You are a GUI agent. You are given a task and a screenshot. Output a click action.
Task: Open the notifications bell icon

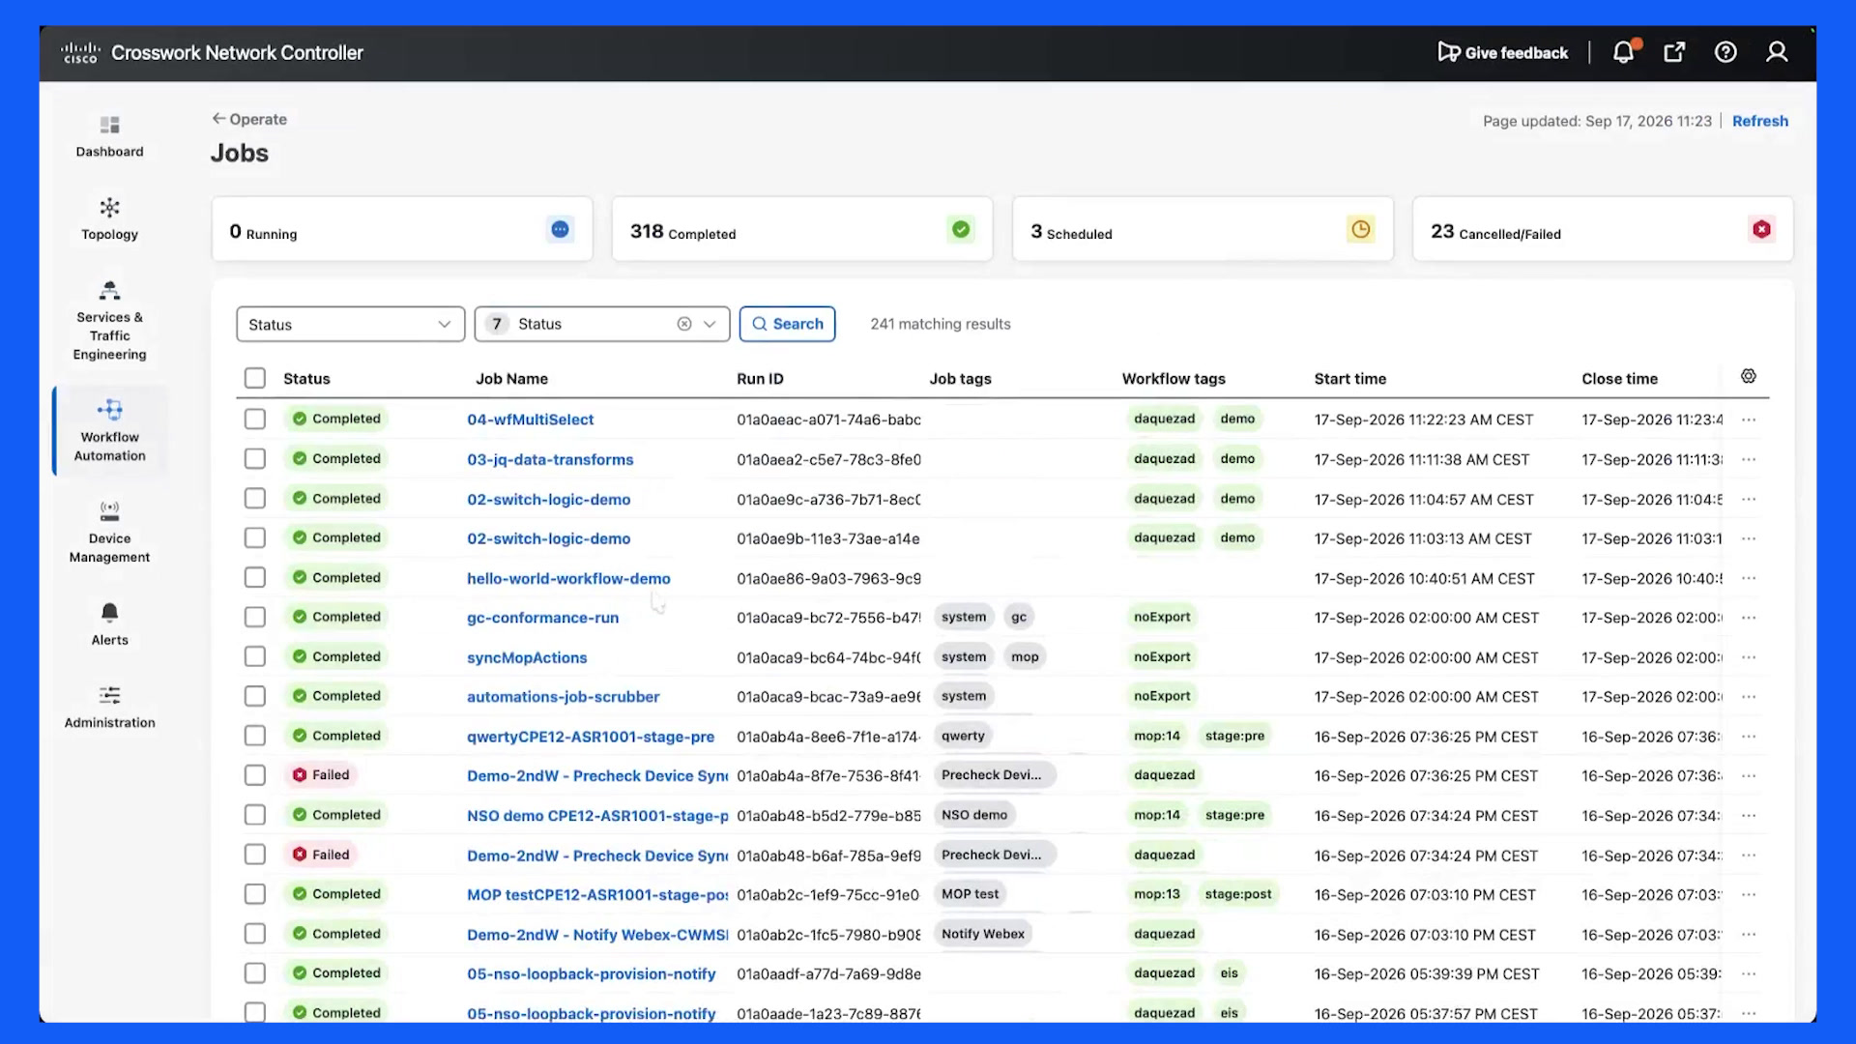[1624, 52]
